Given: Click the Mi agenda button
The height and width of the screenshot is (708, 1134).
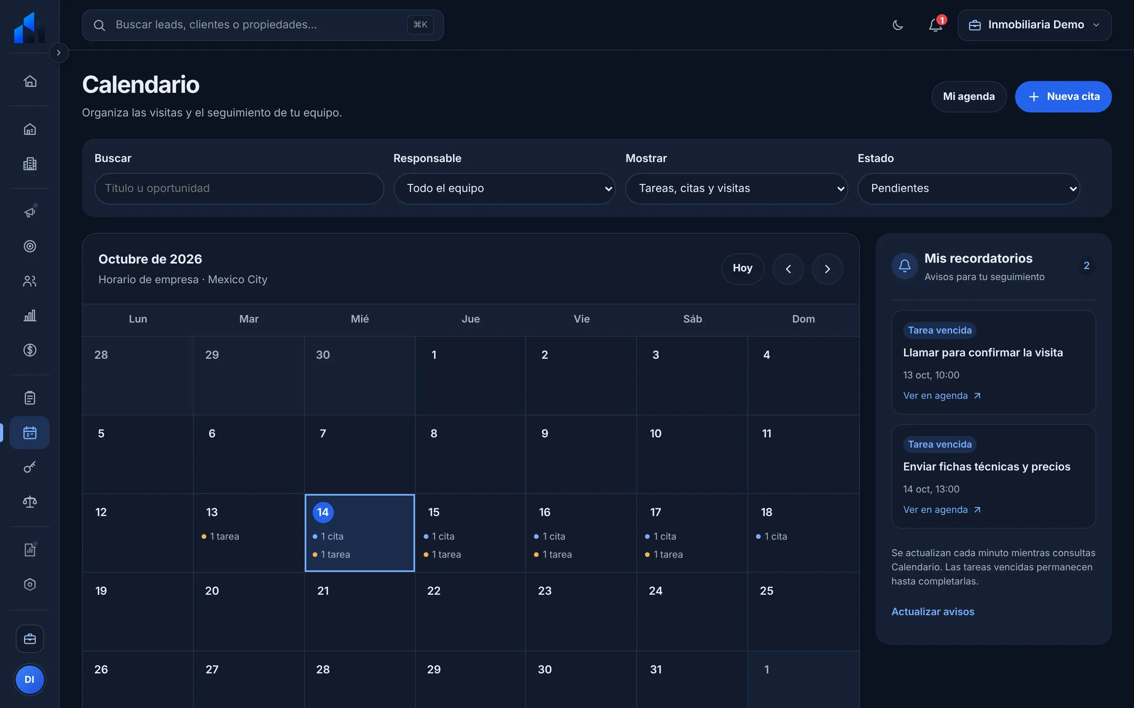Looking at the screenshot, I should coord(969,96).
